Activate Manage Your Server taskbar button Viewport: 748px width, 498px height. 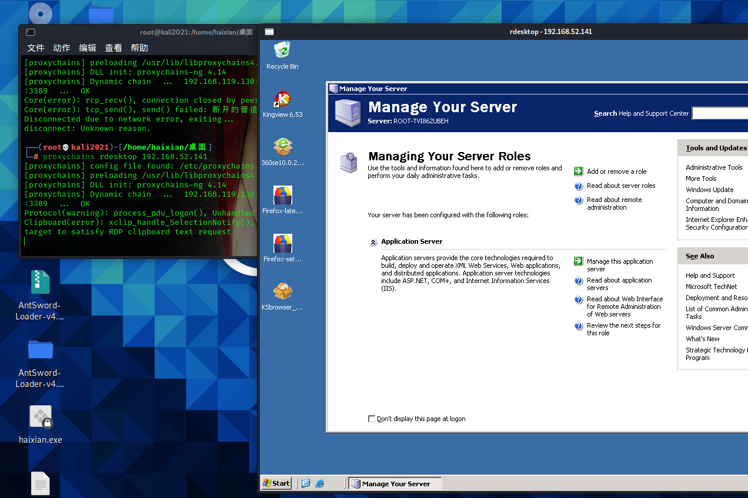coord(395,483)
